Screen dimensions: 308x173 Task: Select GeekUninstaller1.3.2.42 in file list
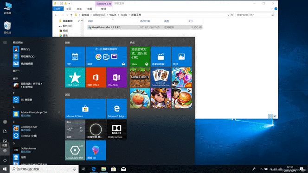point(145,27)
